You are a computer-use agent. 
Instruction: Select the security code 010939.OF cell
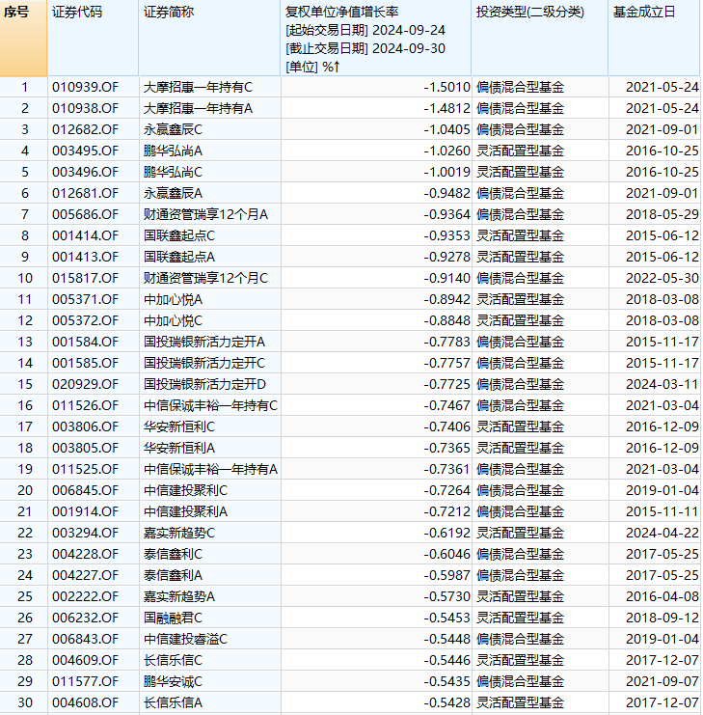85,87
